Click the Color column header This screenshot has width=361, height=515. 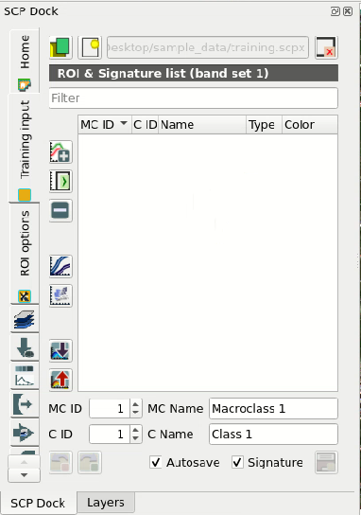[310, 124]
